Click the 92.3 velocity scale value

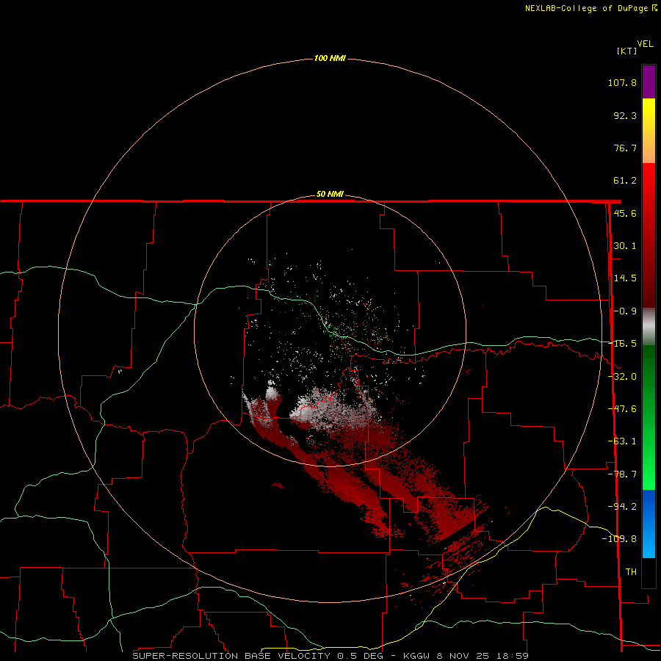coord(625,115)
